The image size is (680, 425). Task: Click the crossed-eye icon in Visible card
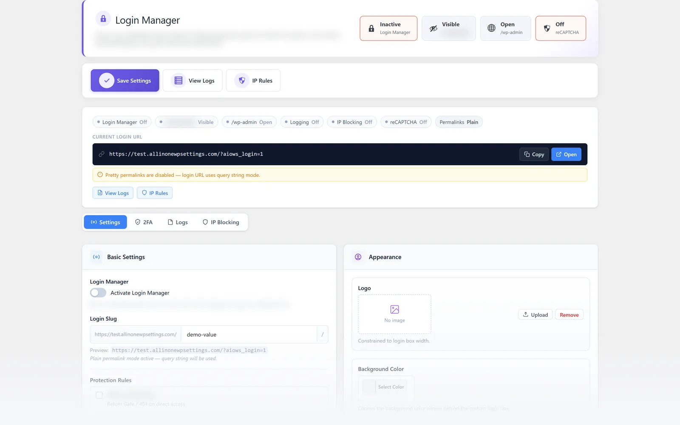point(433,28)
